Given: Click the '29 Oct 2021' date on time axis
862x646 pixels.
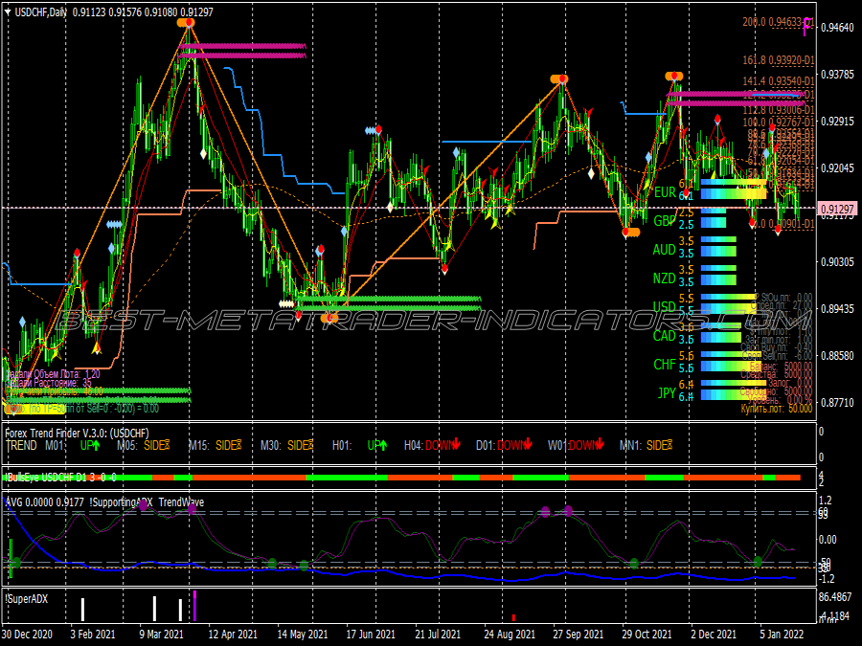Looking at the screenshot, I should (x=647, y=634).
